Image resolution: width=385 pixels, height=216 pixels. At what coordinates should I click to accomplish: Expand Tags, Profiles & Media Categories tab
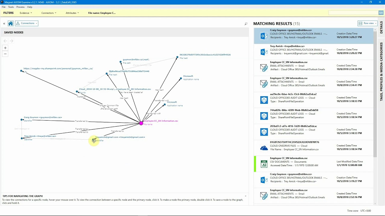(x=381, y=71)
